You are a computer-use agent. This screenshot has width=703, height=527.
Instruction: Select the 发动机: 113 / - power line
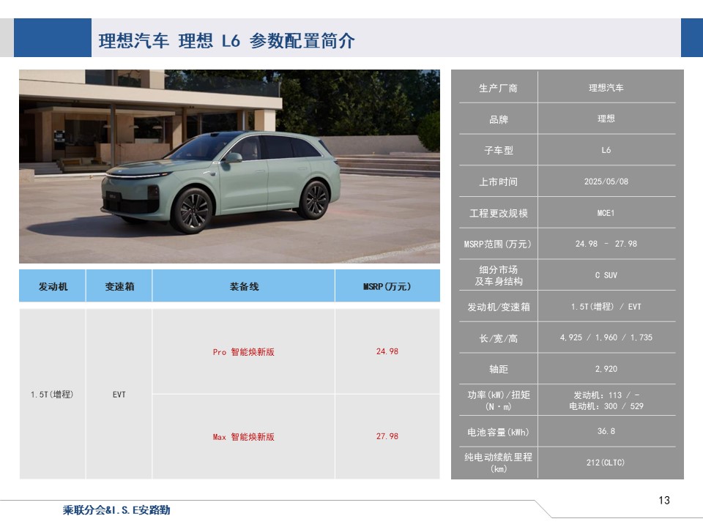(606, 395)
